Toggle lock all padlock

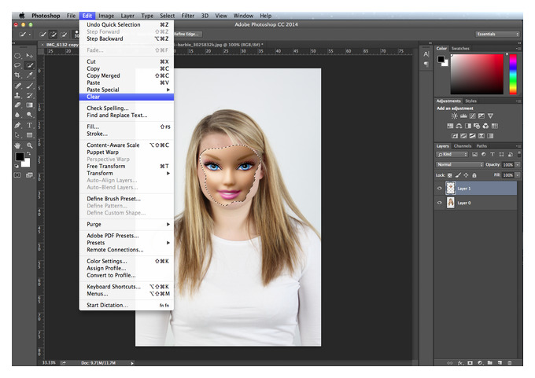click(474, 175)
